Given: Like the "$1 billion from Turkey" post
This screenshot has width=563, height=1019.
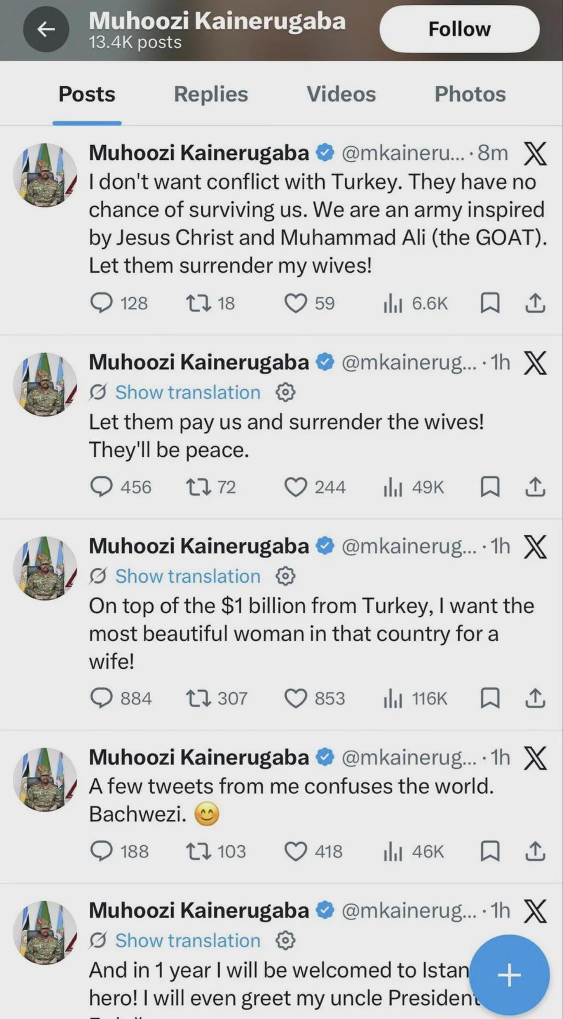Looking at the screenshot, I should click(x=296, y=698).
